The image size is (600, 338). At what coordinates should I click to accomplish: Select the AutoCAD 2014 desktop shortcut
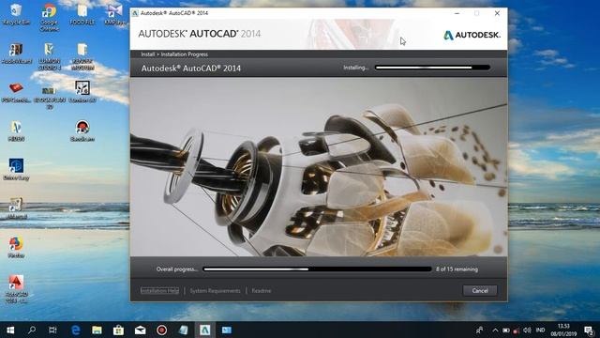click(16, 288)
